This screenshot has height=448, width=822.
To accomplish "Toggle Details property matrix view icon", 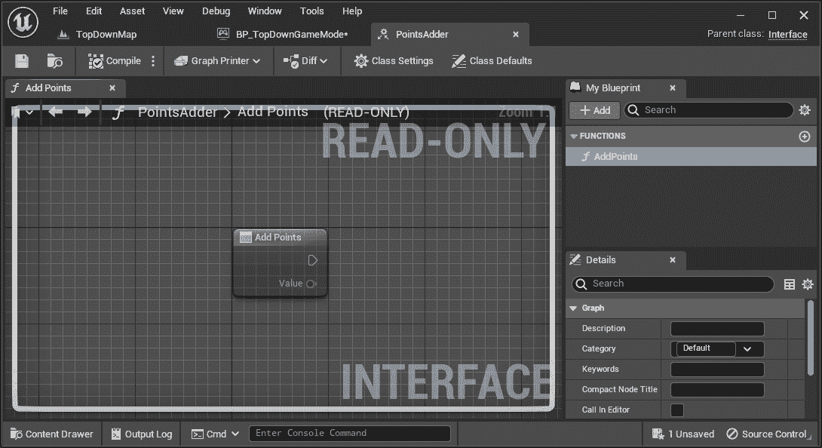I will click(790, 284).
